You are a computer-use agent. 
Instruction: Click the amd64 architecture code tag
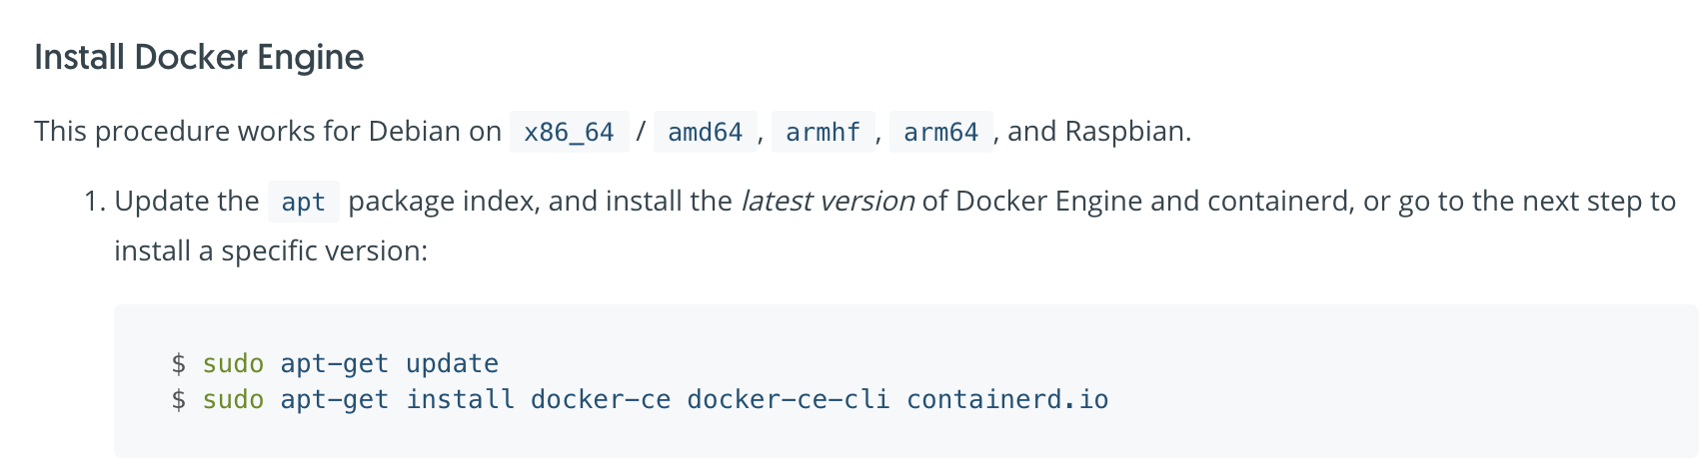(705, 132)
